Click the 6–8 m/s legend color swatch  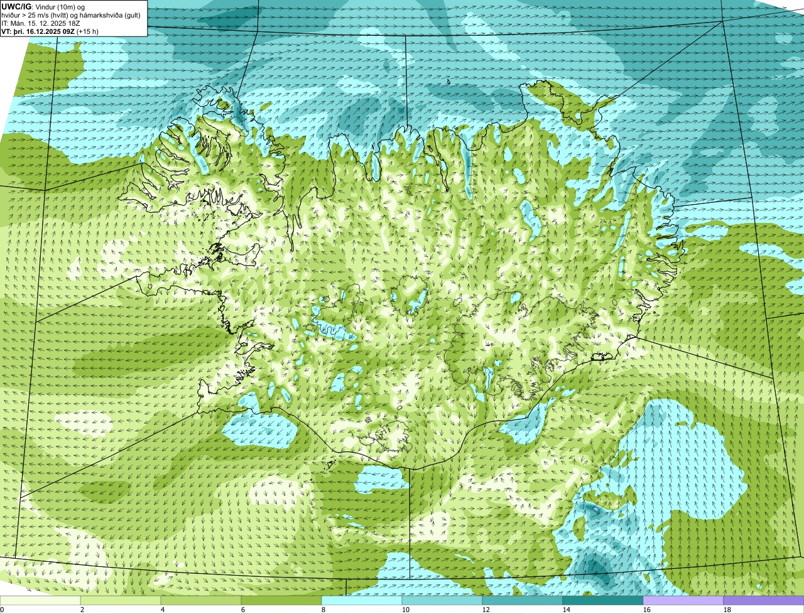pos(282,600)
